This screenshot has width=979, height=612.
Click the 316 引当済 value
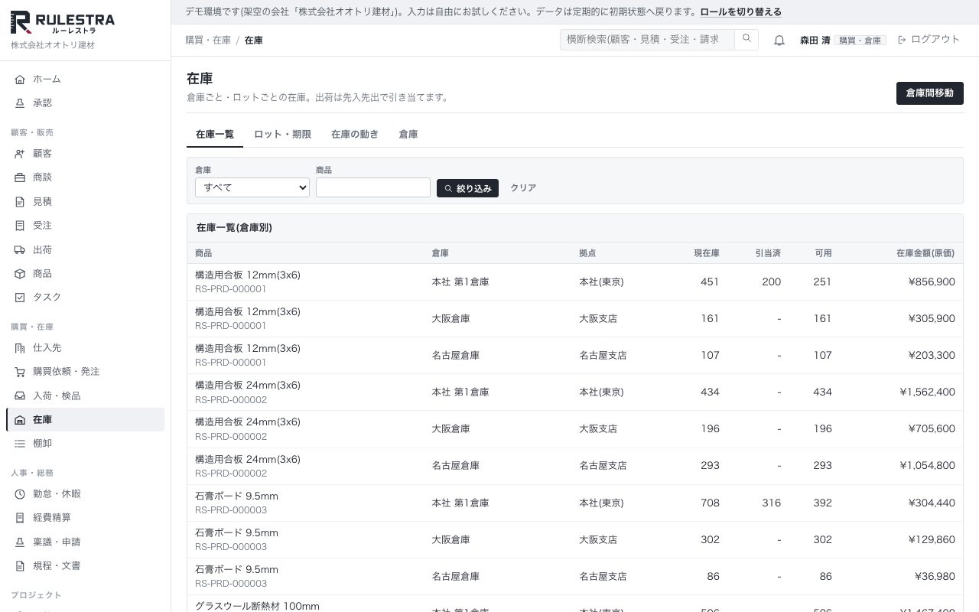772,503
